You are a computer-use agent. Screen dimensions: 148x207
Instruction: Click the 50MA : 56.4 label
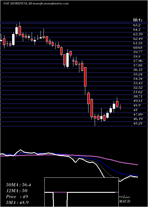(x=18, y=185)
